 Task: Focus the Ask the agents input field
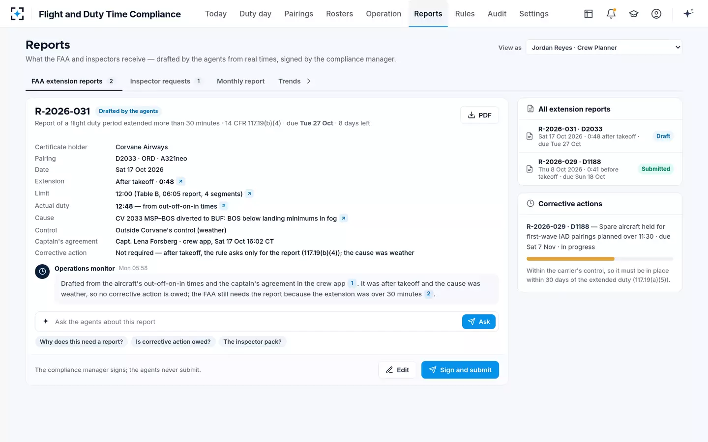tap(256, 322)
